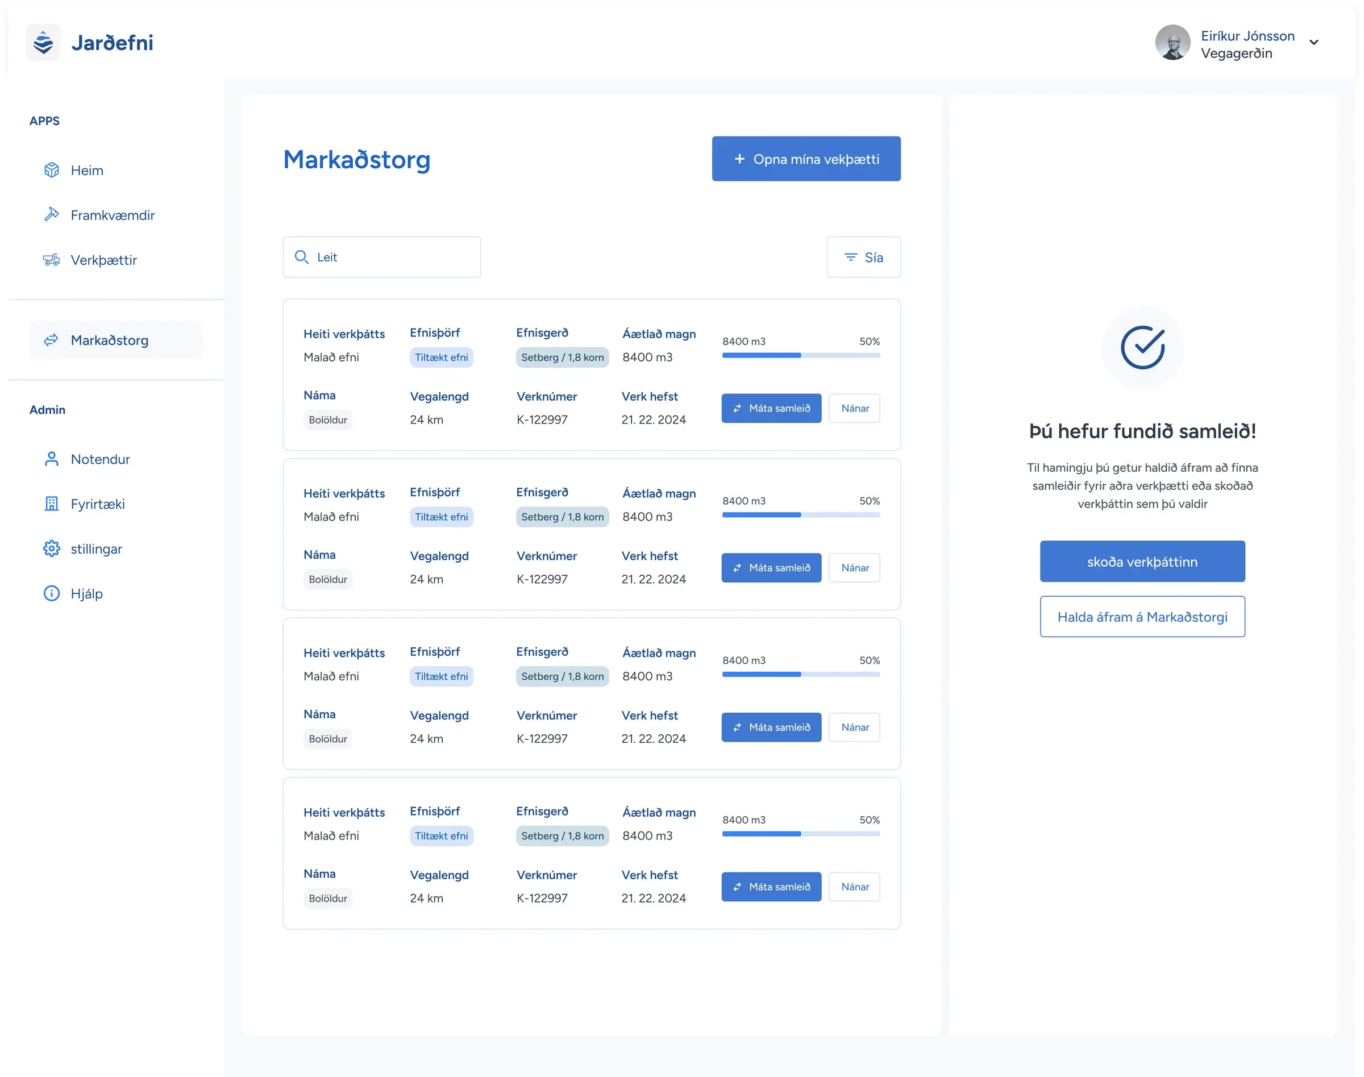
Task: Open the Hjálp help page
Action: (x=86, y=593)
